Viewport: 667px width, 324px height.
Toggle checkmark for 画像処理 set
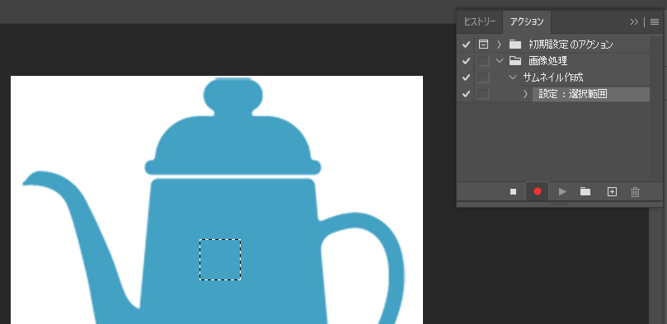point(466,61)
